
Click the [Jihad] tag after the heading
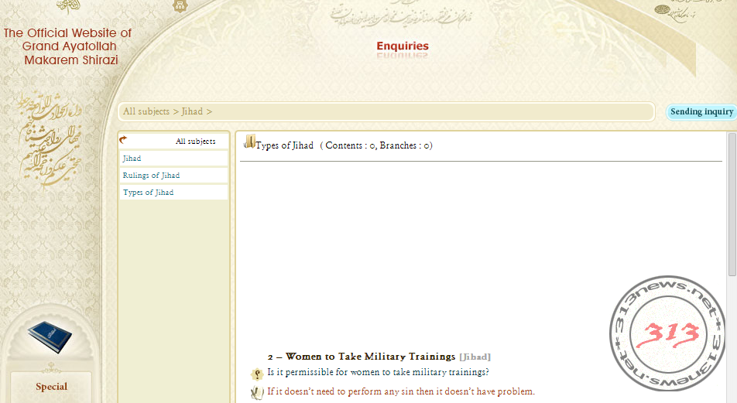pos(475,357)
